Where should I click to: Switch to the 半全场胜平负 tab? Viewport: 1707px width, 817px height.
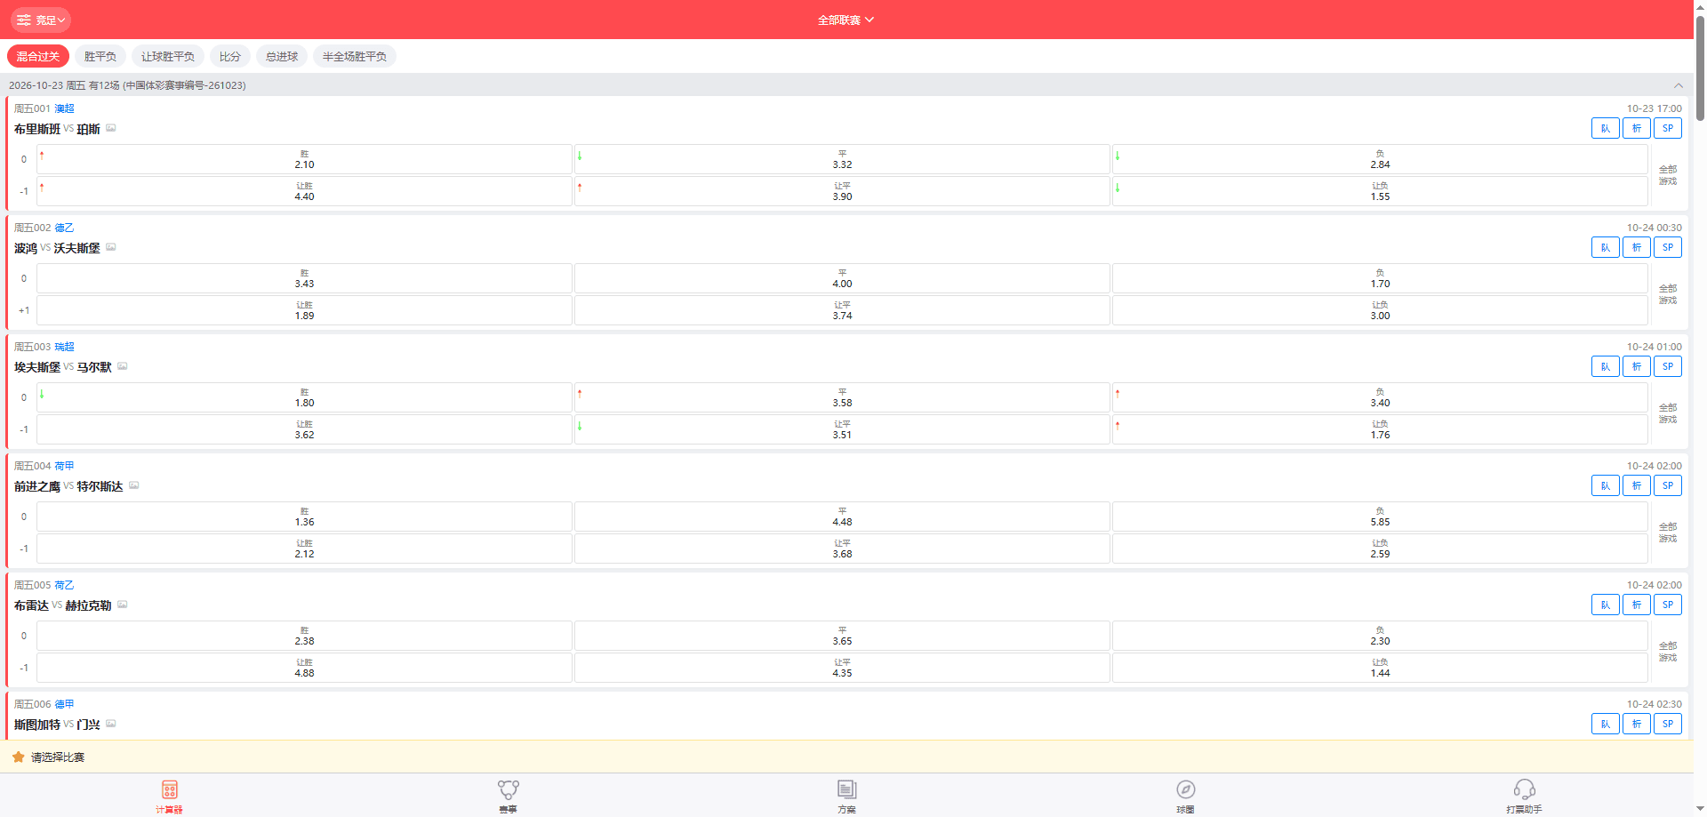point(355,56)
